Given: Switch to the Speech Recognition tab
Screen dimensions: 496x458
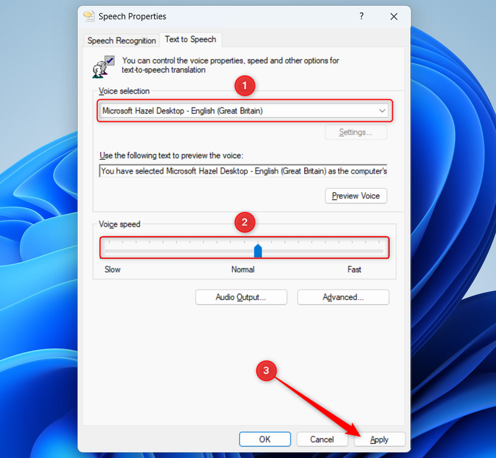Looking at the screenshot, I should point(121,40).
